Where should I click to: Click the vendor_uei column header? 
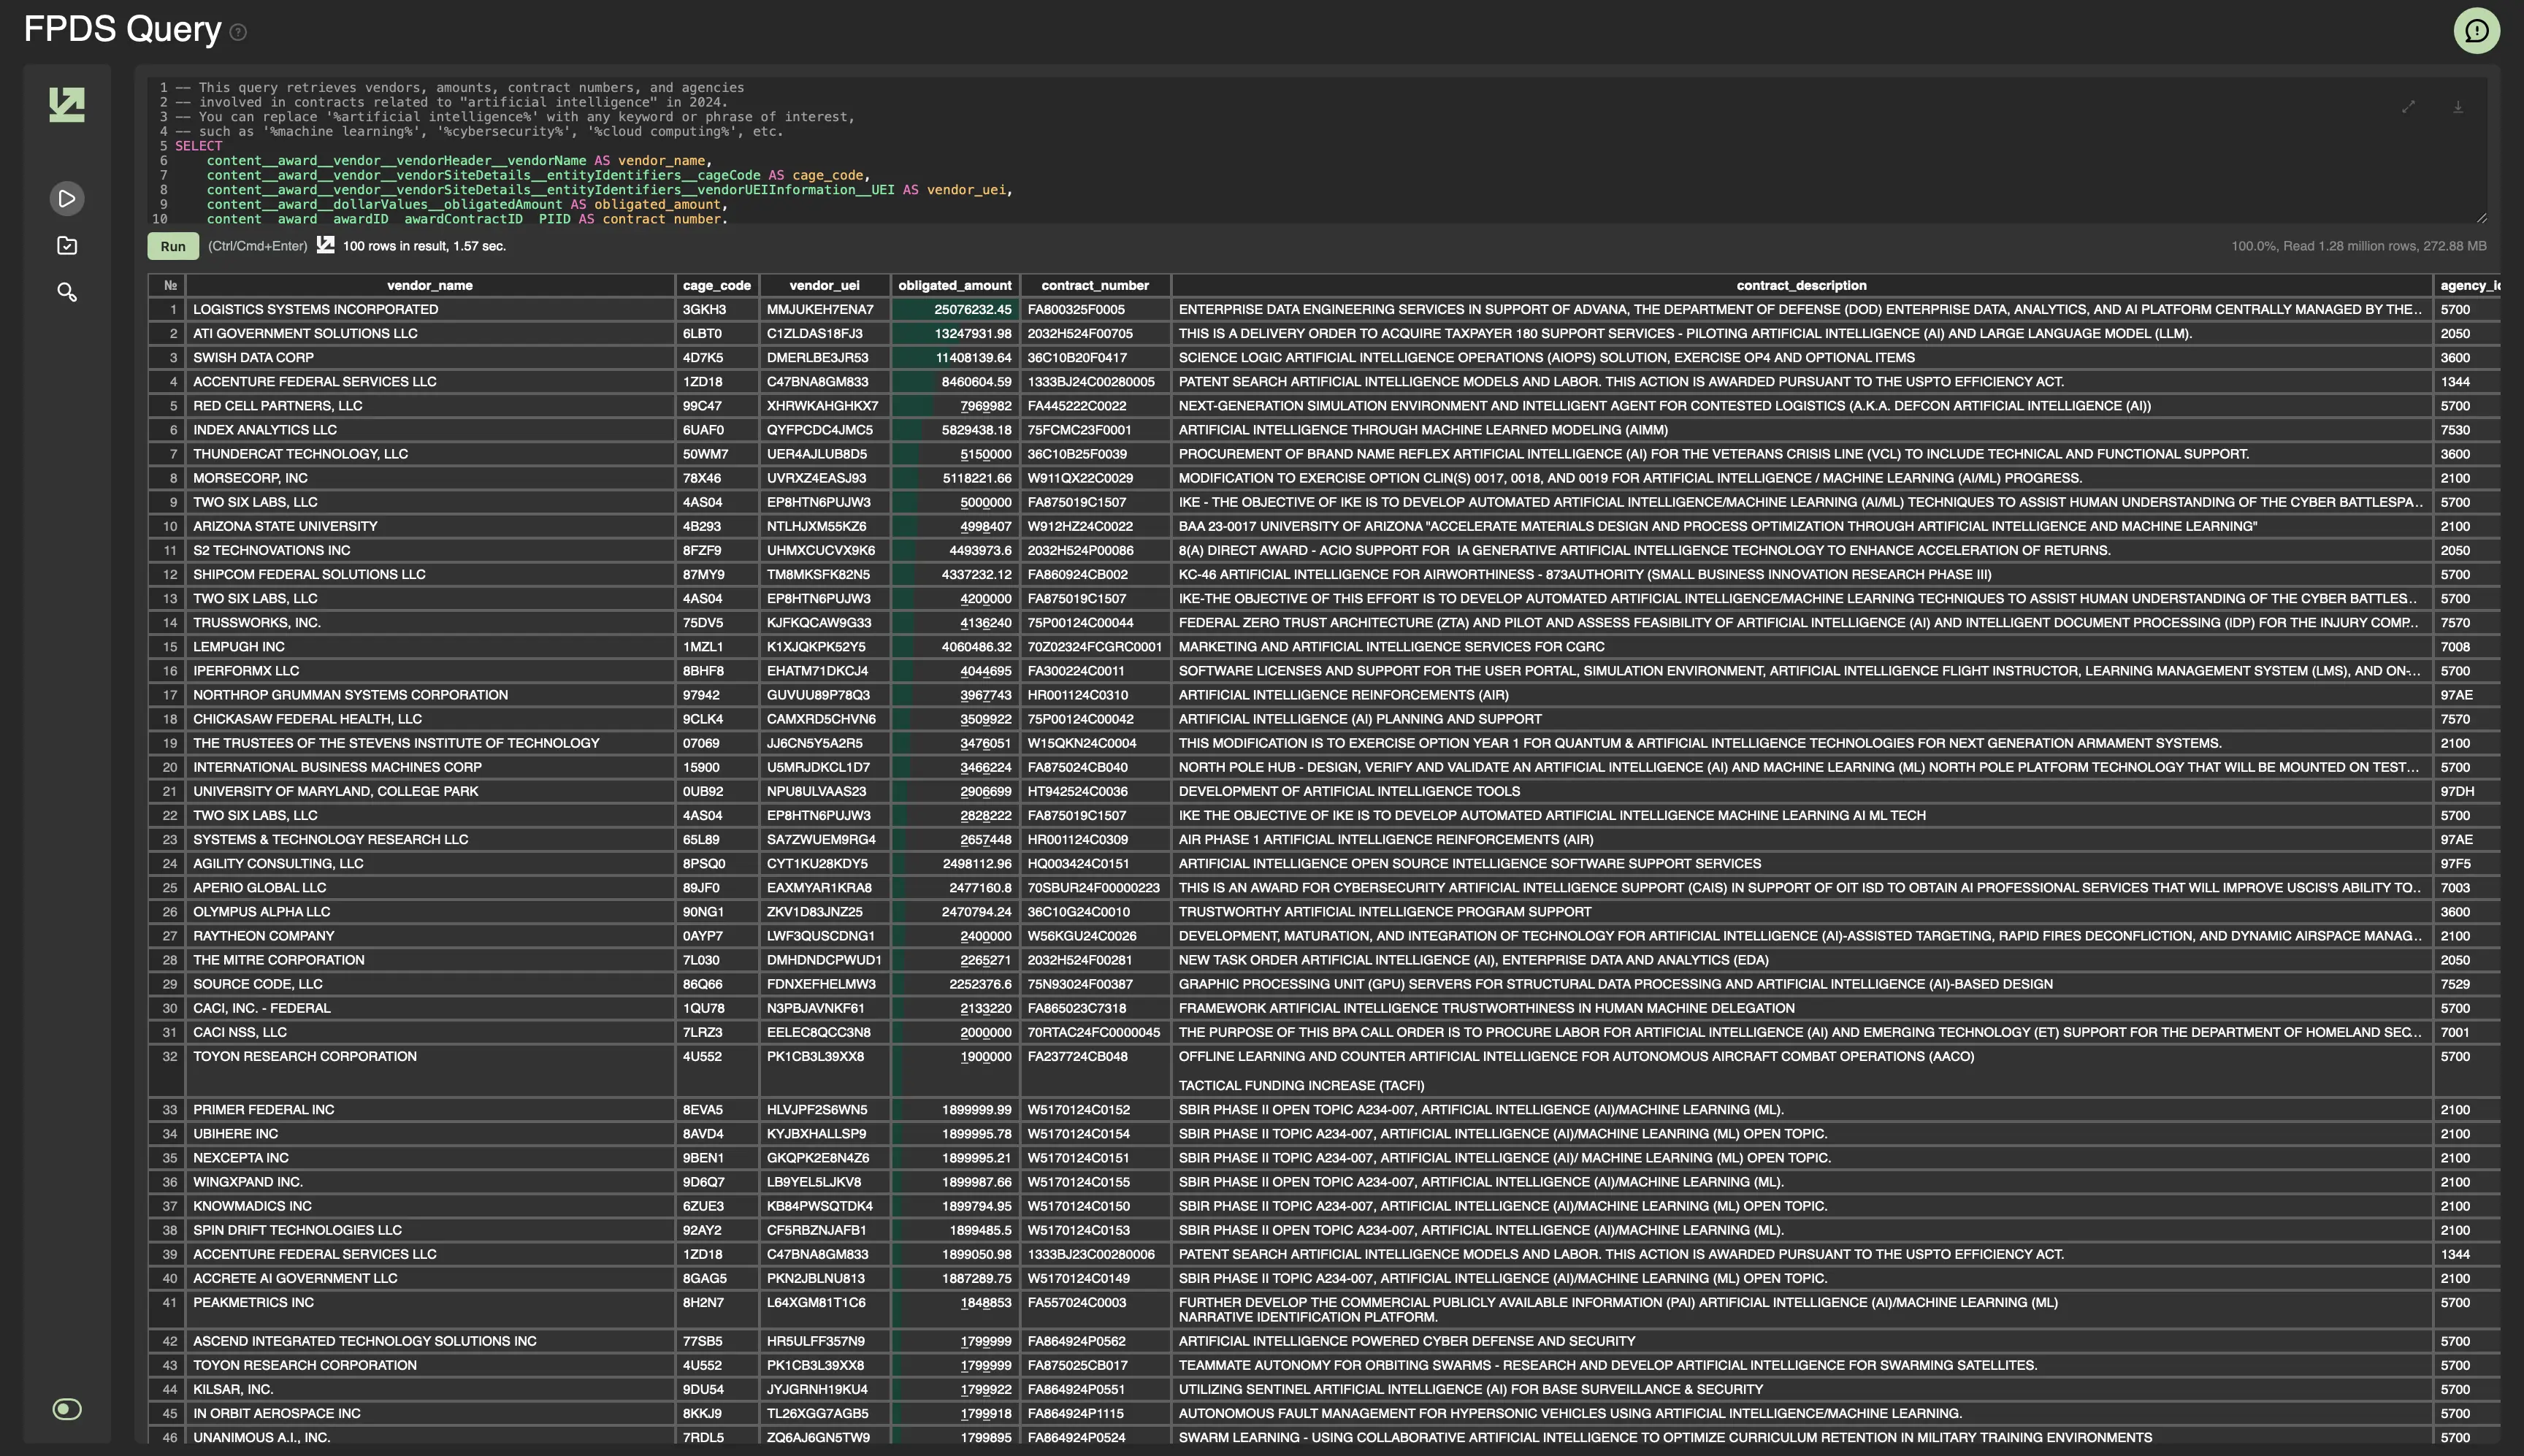coord(824,285)
